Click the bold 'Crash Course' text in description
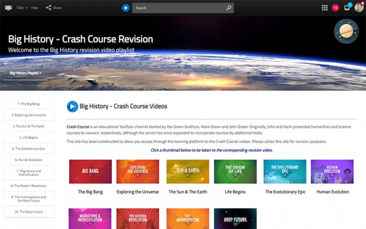The image size is (366, 229). click(78, 127)
